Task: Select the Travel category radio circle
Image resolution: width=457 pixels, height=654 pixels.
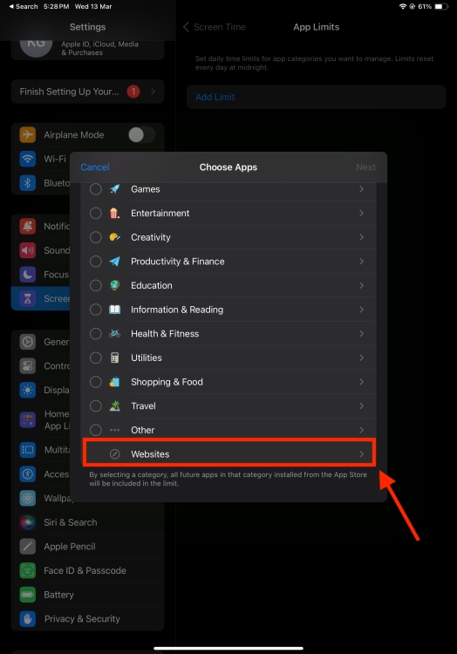Action: tap(95, 405)
